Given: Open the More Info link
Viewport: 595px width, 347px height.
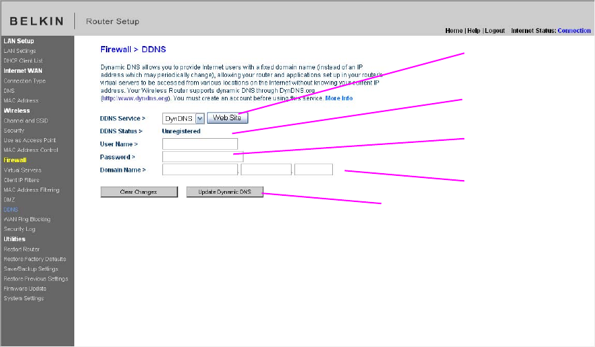Looking at the screenshot, I should [x=339, y=98].
